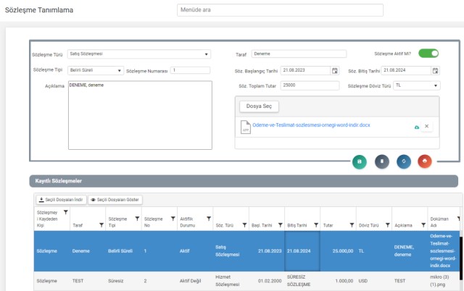Filter the Döviz Türü column
The image size is (464, 291).
tap(388, 225)
